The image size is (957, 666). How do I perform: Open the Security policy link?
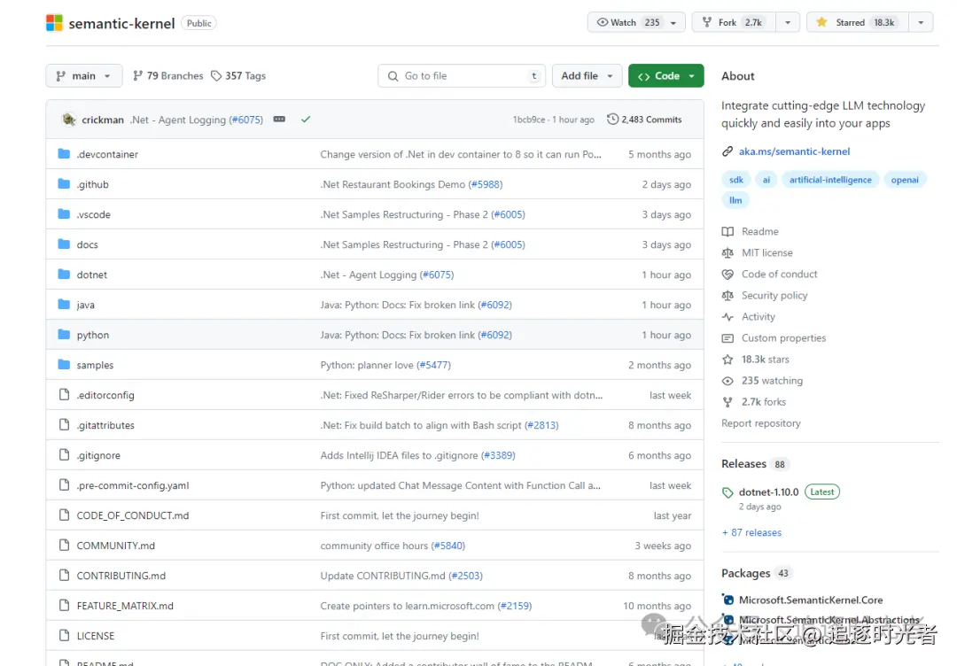[774, 295]
